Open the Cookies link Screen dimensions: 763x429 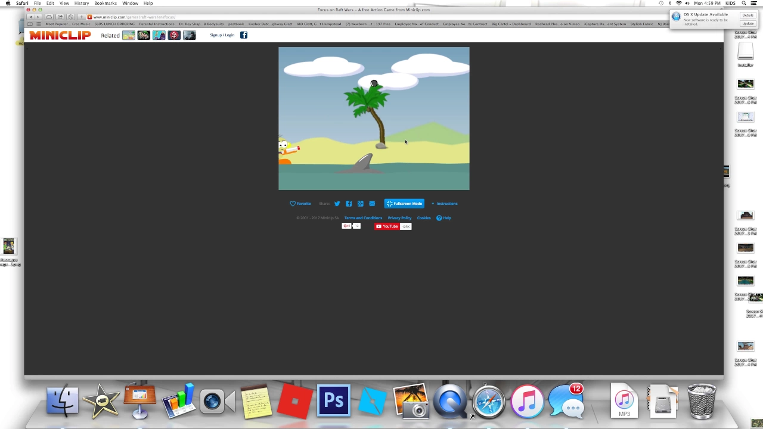[424, 218]
